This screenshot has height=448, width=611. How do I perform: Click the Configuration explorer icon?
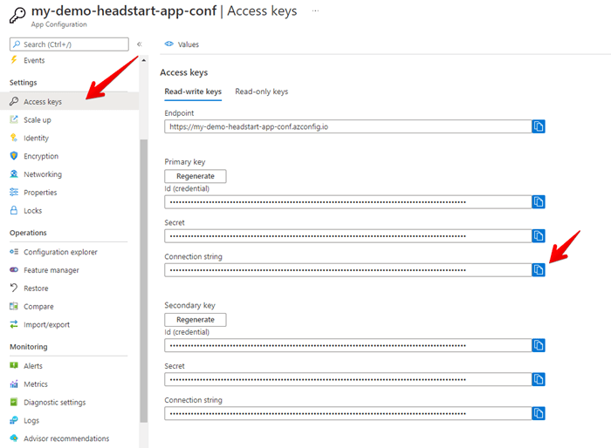tap(14, 252)
